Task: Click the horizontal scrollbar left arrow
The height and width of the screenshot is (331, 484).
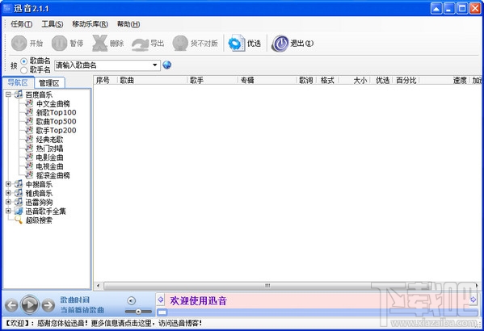Action: pos(98,286)
